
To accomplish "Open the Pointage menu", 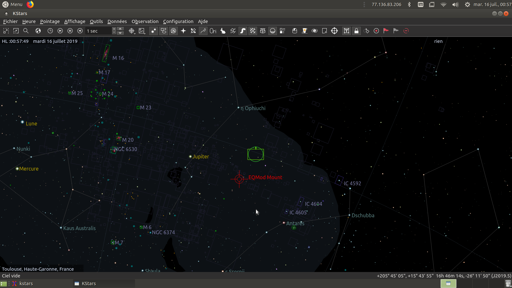I will click(50, 21).
